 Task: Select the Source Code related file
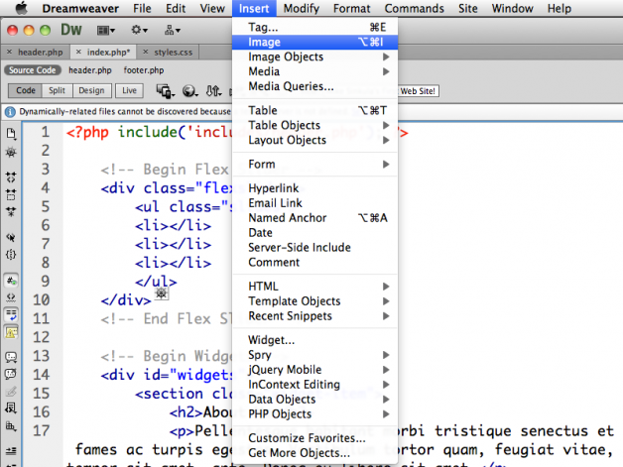tap(32, 70)
